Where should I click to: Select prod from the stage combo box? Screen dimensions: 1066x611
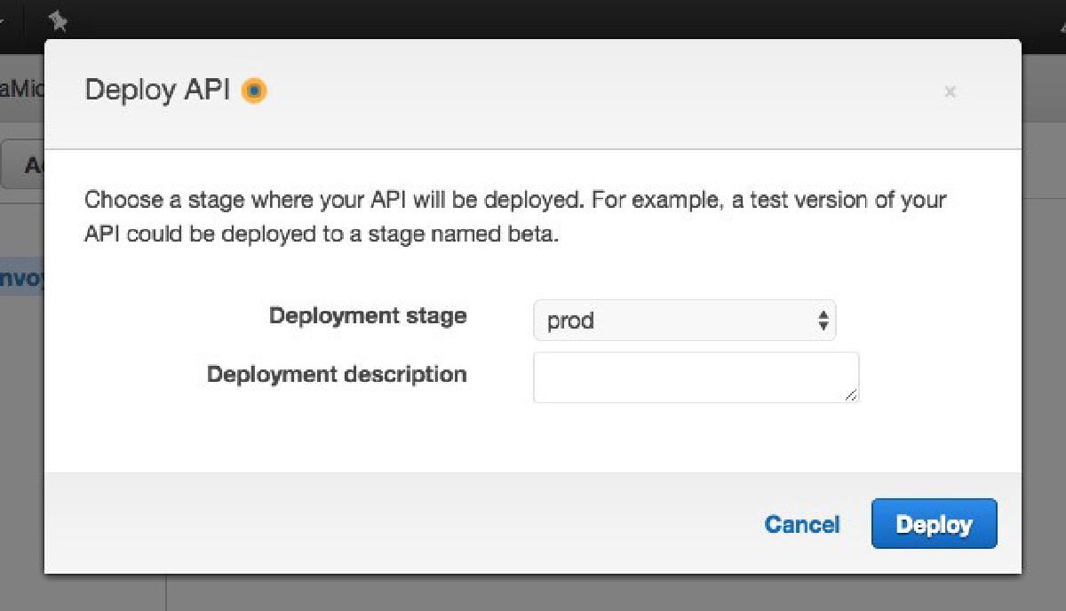[x=684, y=320]
